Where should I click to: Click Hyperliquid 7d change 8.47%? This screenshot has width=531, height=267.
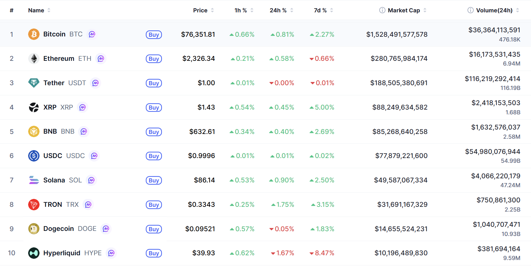click(322, 253)
